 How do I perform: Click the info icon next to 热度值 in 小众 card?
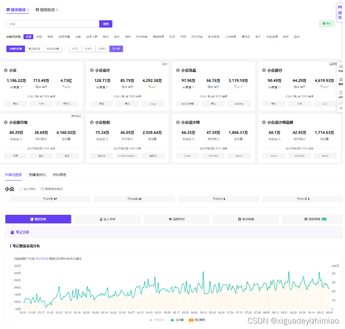21,87
